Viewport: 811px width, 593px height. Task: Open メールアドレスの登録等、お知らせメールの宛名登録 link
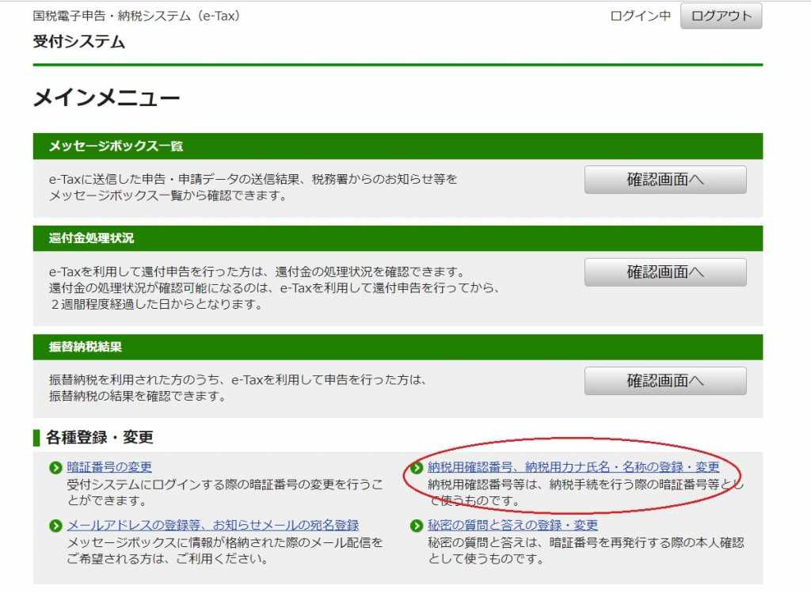(213, 525)
